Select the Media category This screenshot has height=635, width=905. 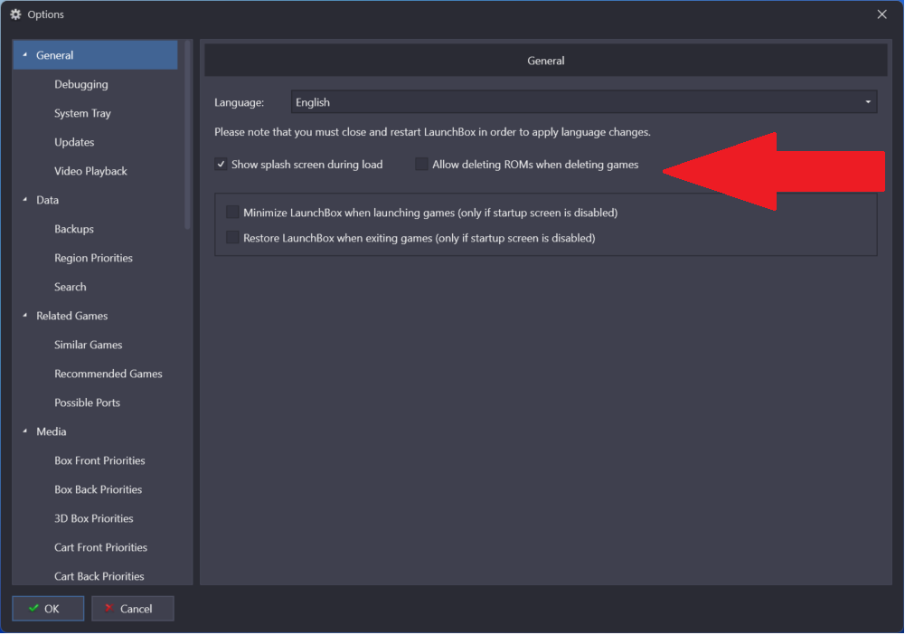tap(52, 431)
